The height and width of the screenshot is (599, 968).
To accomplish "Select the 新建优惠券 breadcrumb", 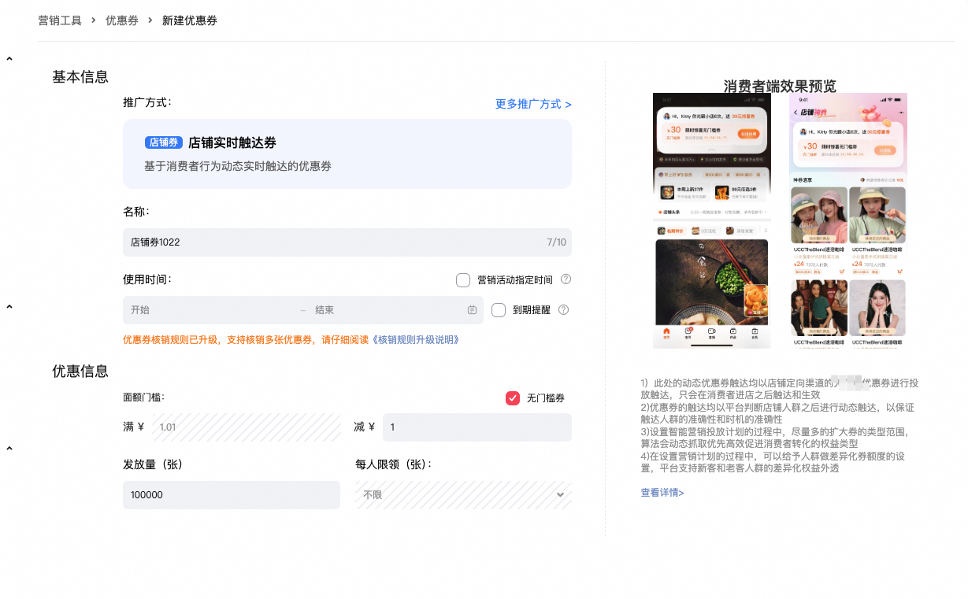I will (x=190, y=20).
